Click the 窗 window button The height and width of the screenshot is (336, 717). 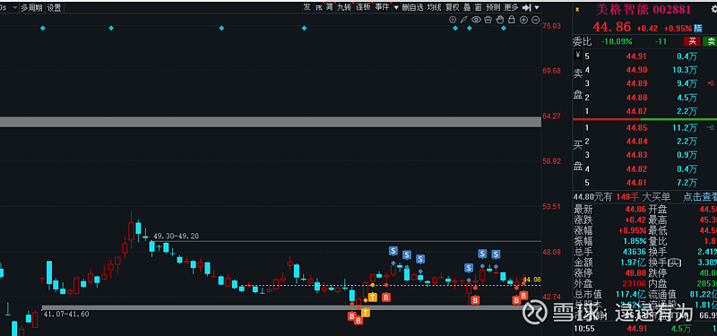coord(479,7)
